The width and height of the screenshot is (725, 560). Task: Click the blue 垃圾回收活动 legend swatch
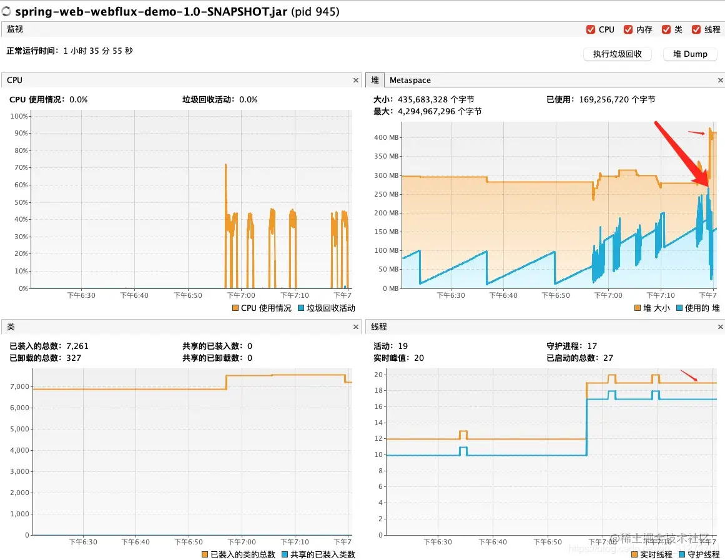click(x=301, y=308)
